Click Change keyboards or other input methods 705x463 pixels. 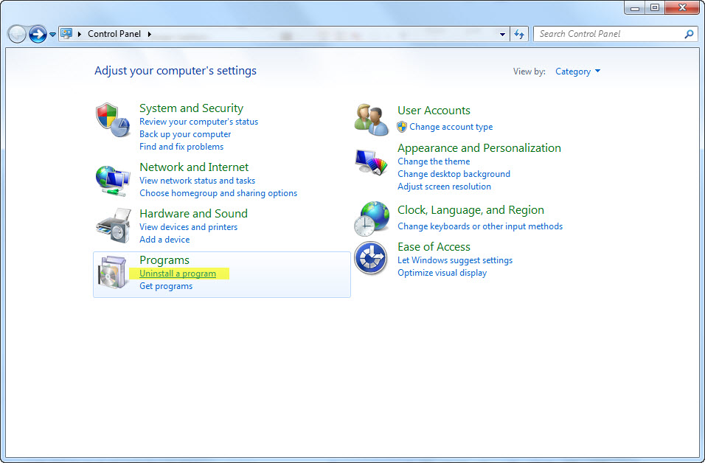pyautogui.click(x=480, y=226)
